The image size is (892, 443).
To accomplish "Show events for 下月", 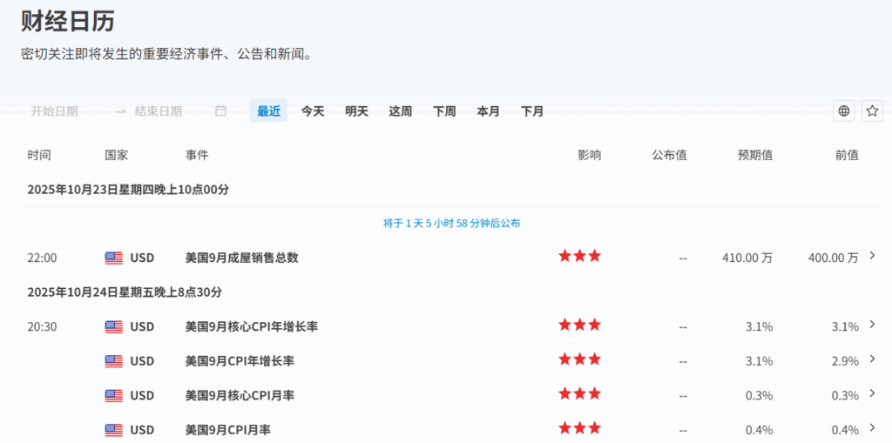I will [532, 111].
